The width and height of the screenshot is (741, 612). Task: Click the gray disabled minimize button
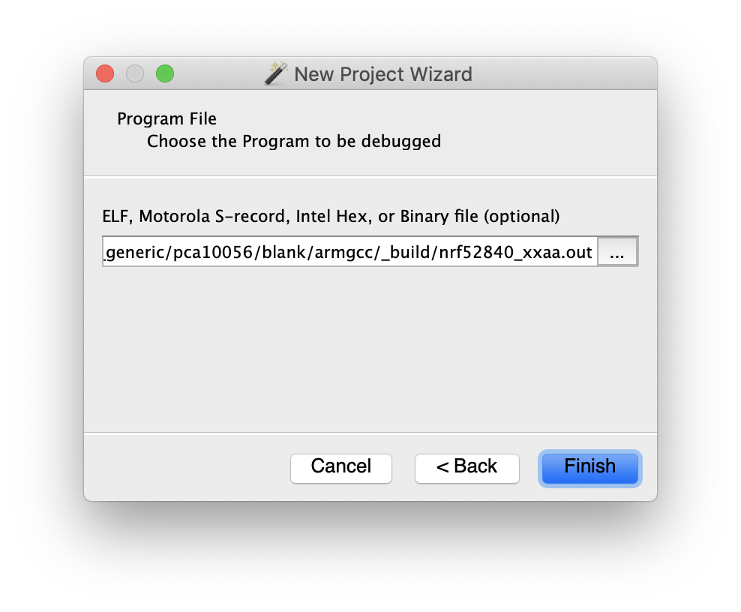pos(135,73)
